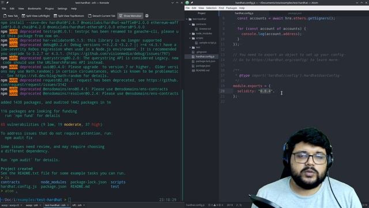
Task: Collapse the test-hardhat root folder arrow
Action: click(187, 19)
